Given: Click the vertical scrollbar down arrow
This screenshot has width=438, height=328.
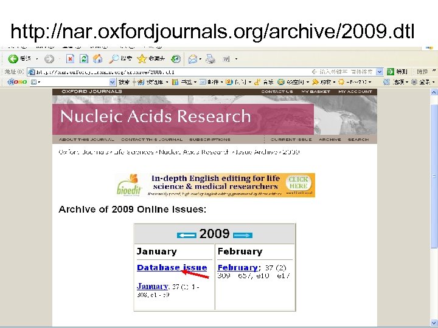Looking at the screenshot, I should pyautogui.click(x=434, y=323).
